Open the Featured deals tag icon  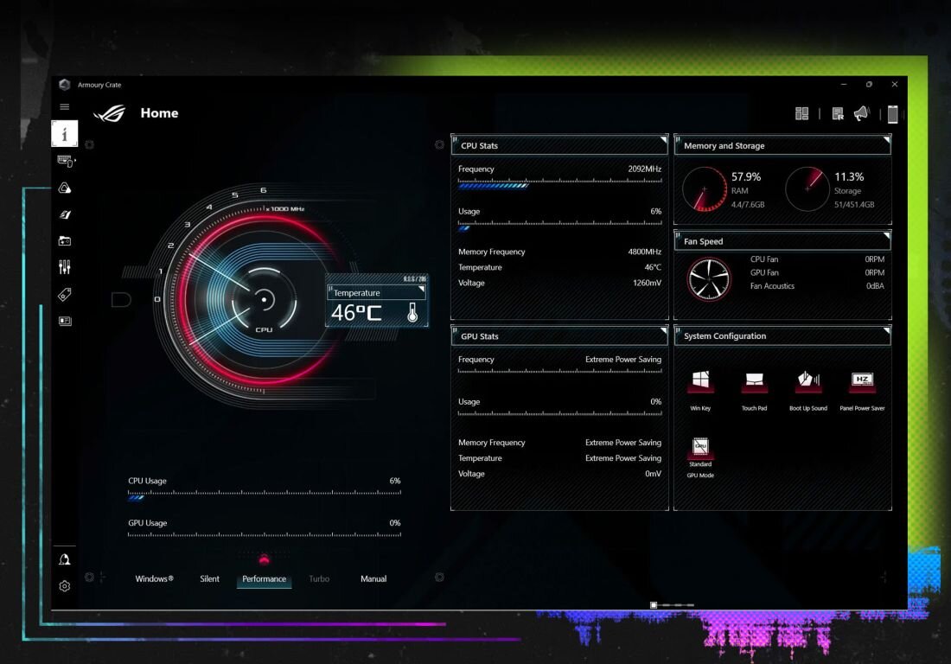pos(65,295)
